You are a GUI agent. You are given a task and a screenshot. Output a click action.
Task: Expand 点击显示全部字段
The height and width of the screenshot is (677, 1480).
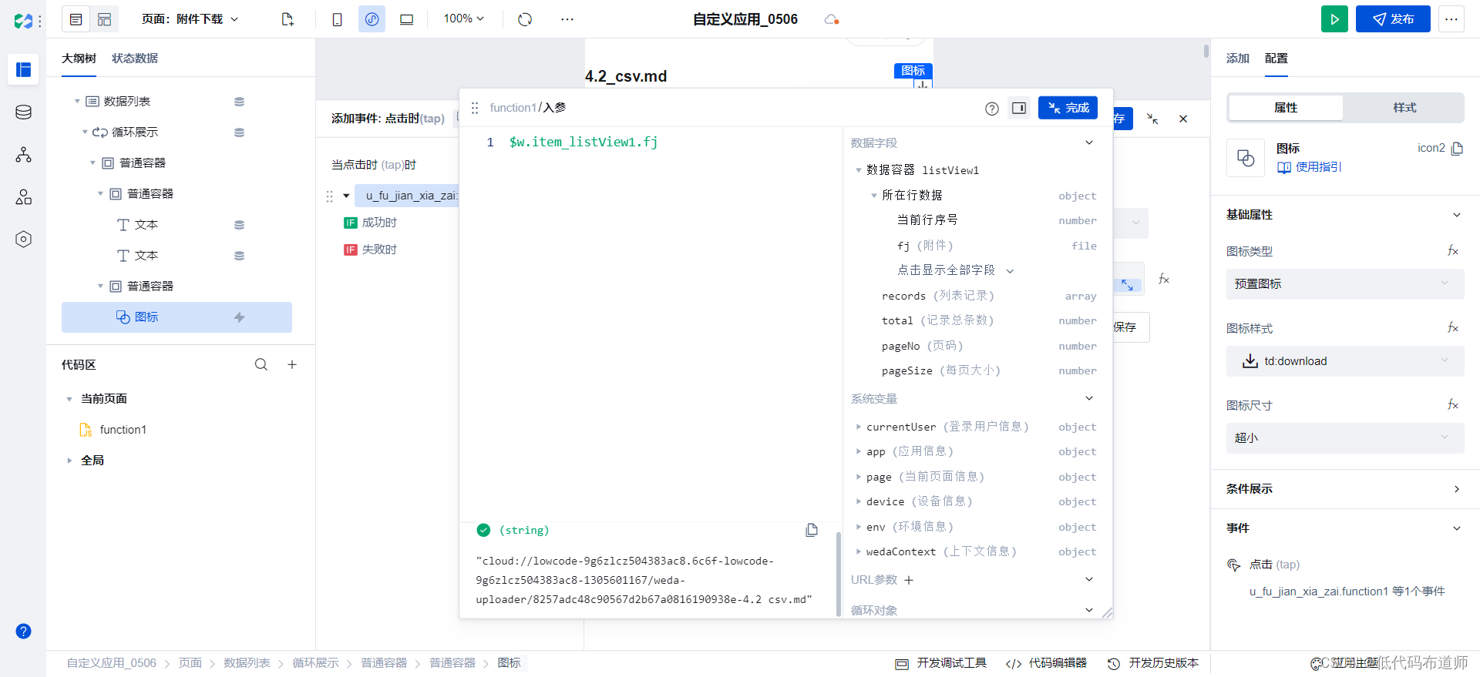pyautogui.click(x=955, y=270)
